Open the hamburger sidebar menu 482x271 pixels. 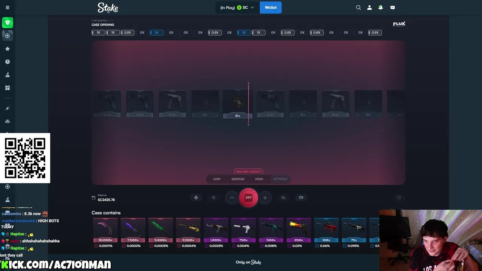coord(8,8)
